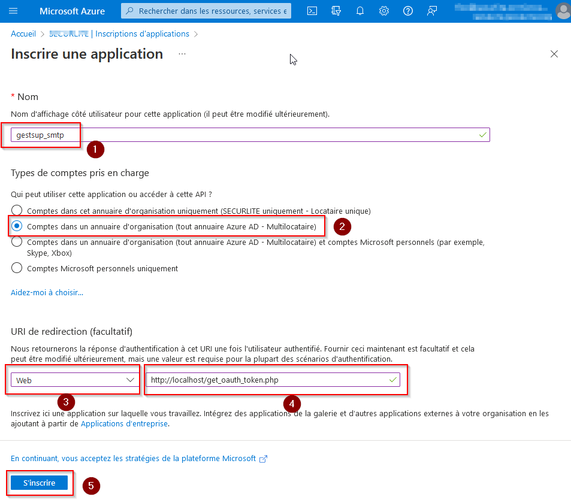Open the Aidez-moi à choisir link

(47, 292)
